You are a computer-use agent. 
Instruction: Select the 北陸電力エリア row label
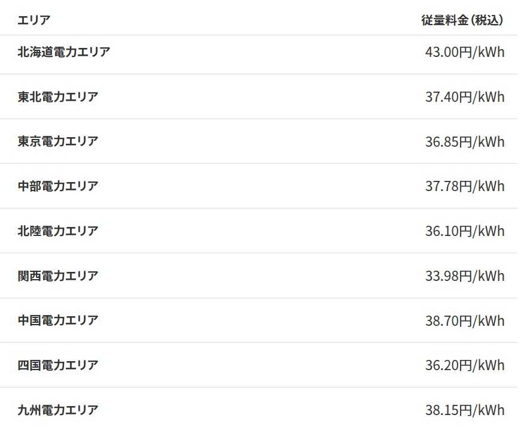point(58,231)
